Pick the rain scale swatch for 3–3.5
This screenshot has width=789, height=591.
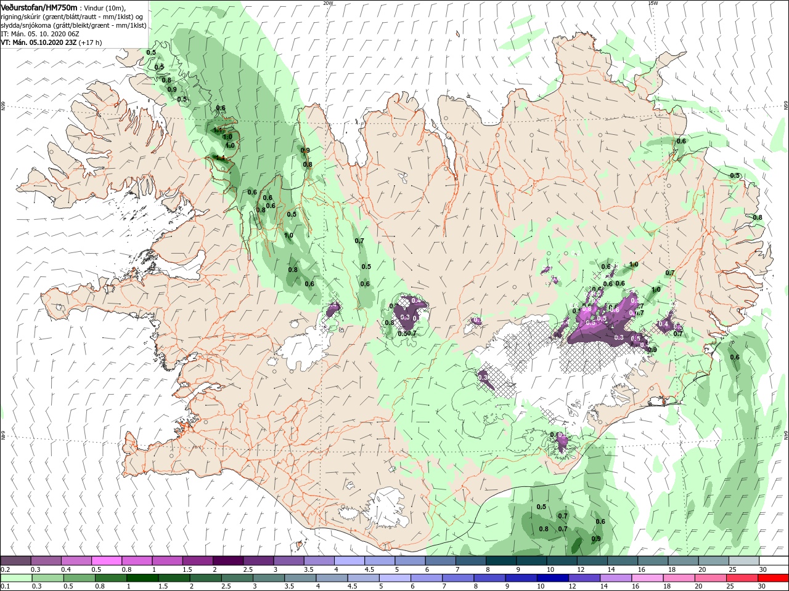click(268, 578)
